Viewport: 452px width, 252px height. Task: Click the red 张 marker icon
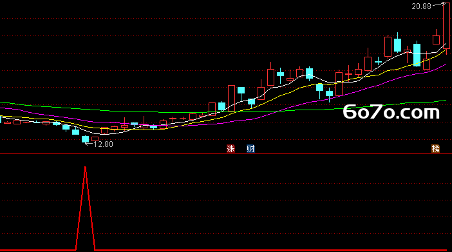click(x=231, y=149)
